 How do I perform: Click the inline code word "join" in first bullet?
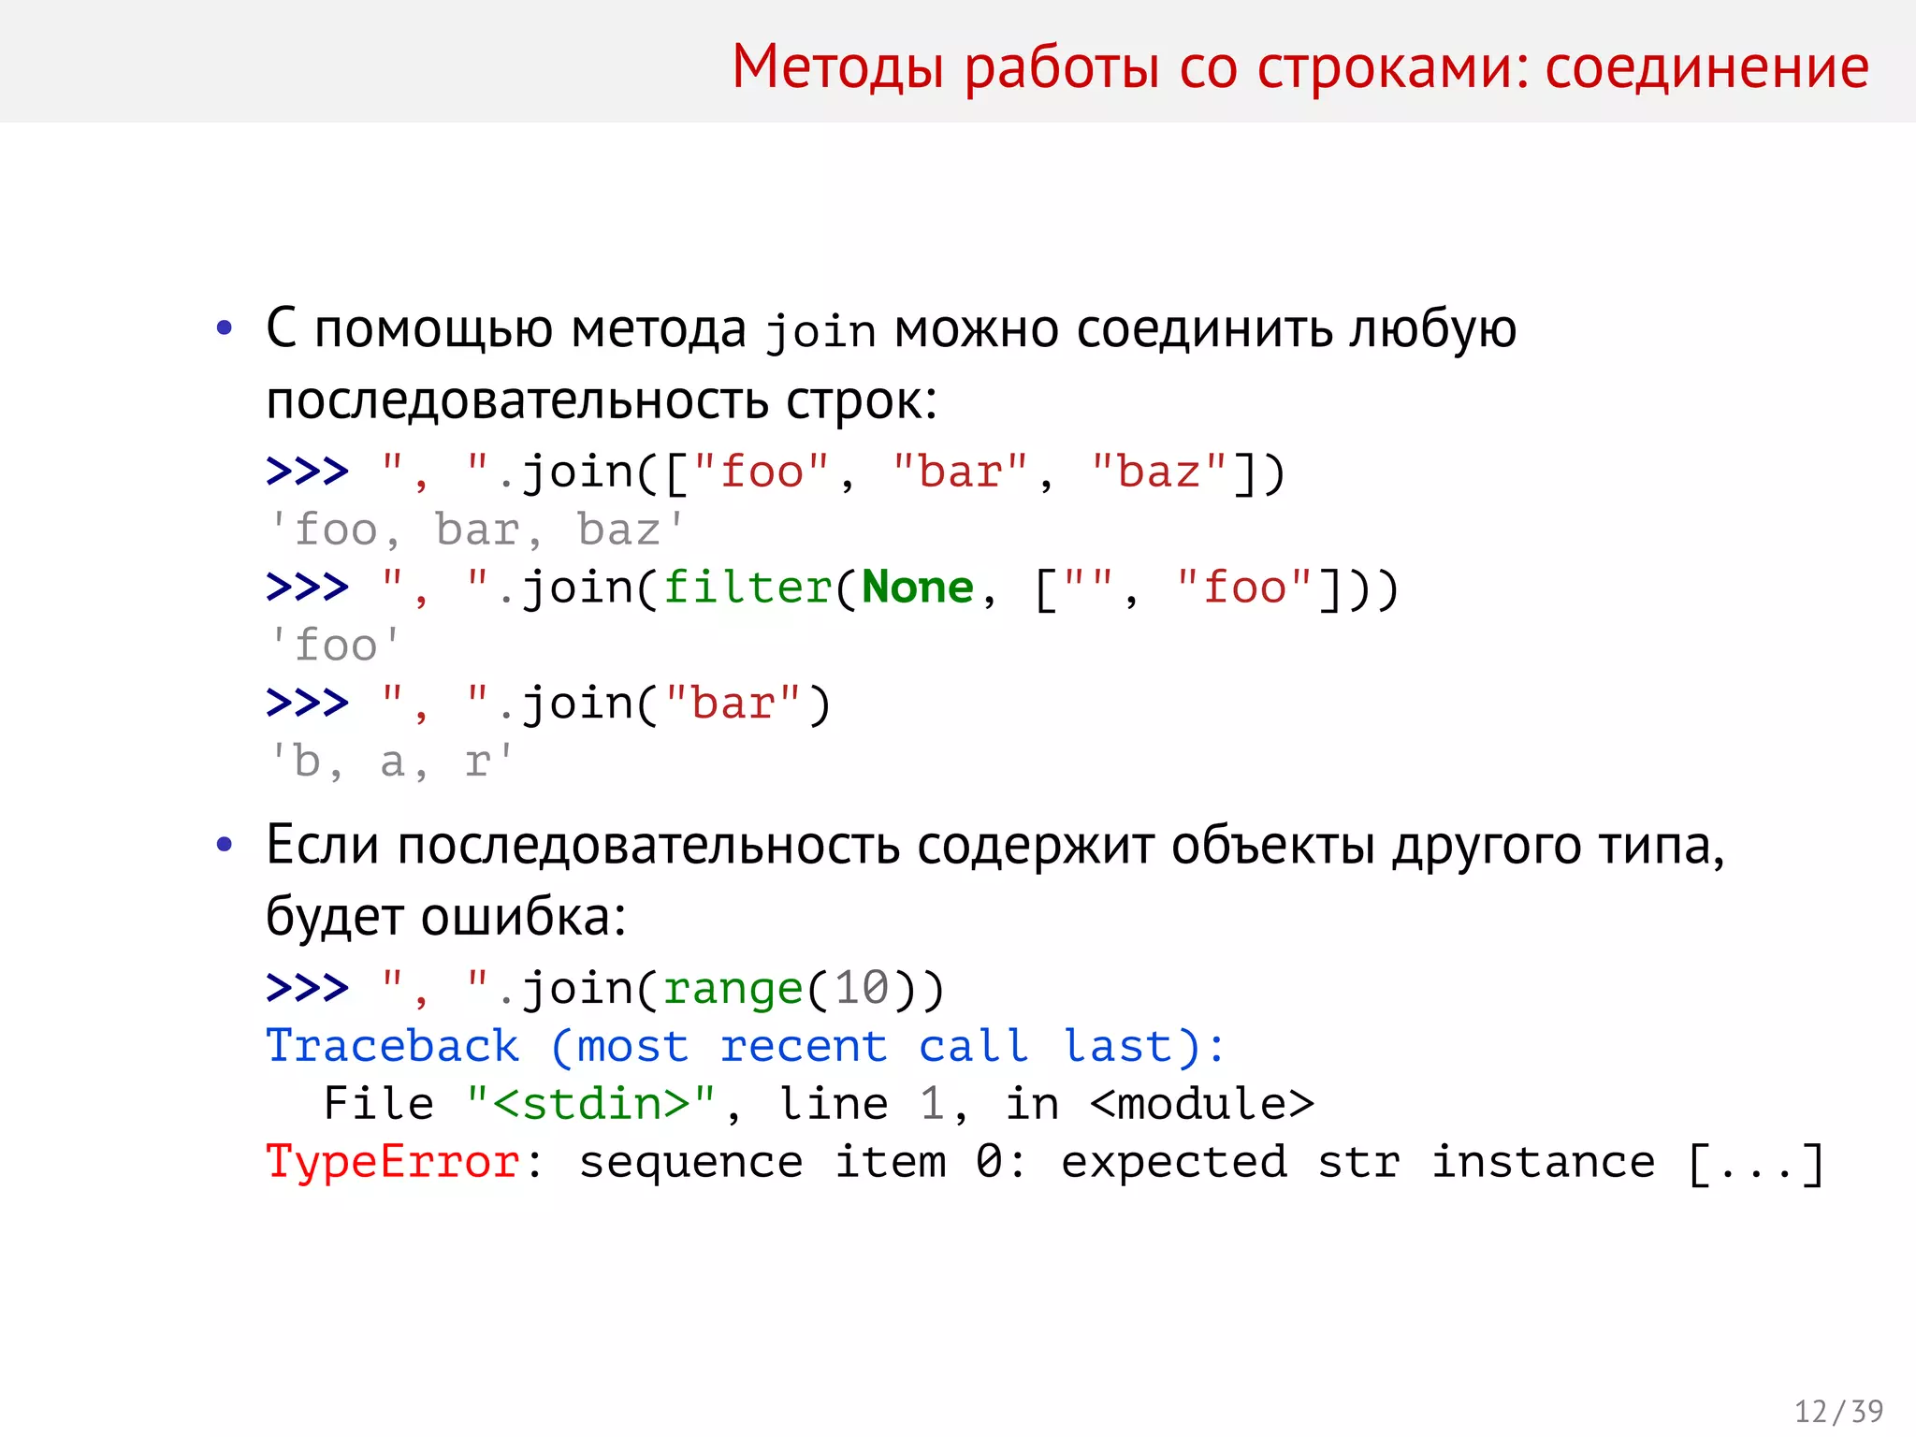(820, 332)
